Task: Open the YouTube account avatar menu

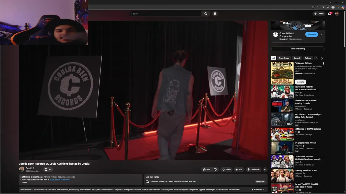Action: tap(337, 14)
